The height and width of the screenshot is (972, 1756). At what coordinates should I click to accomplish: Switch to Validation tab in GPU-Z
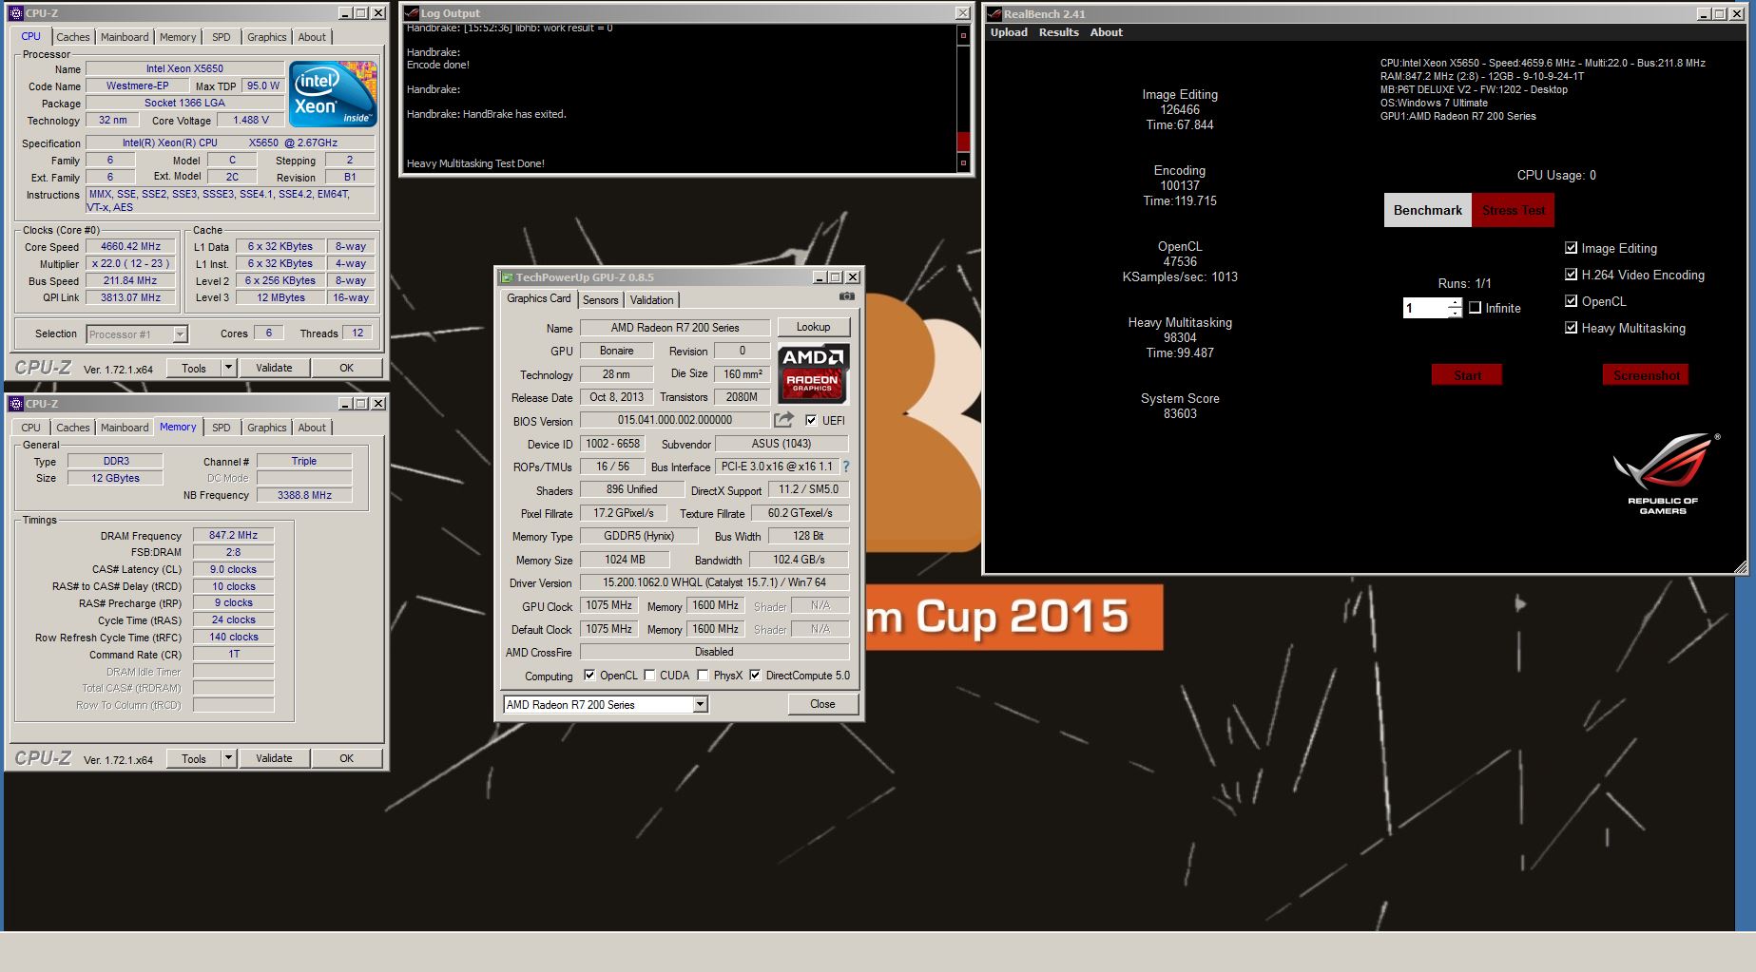pos(651,300)
